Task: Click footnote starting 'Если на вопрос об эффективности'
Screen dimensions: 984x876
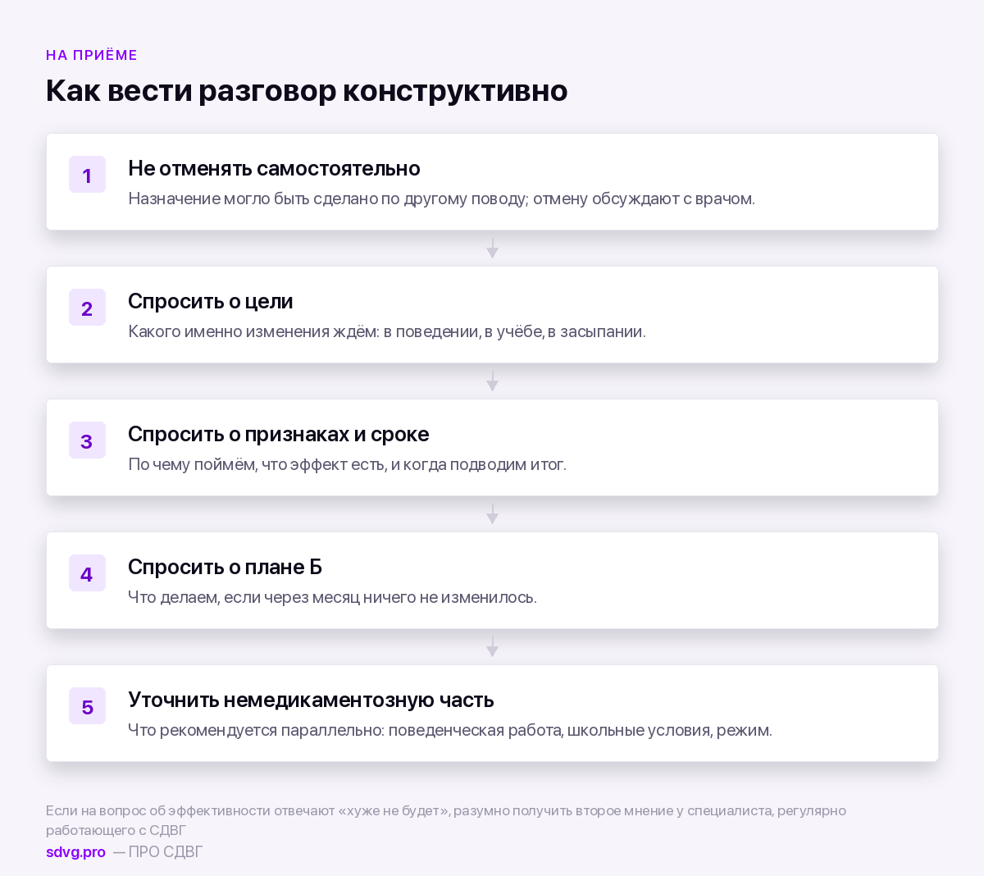Action: 446,820
